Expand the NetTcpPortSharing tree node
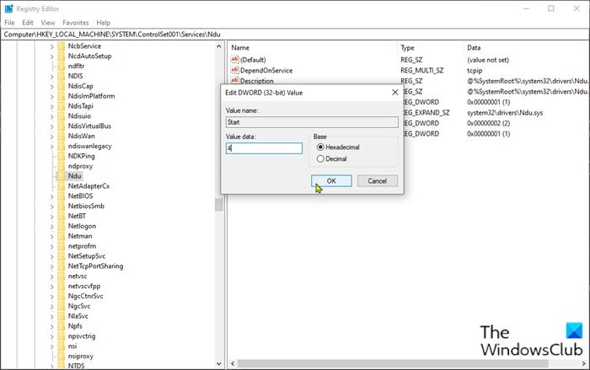This screenshot has width=590, height=370. coord(51,266)
